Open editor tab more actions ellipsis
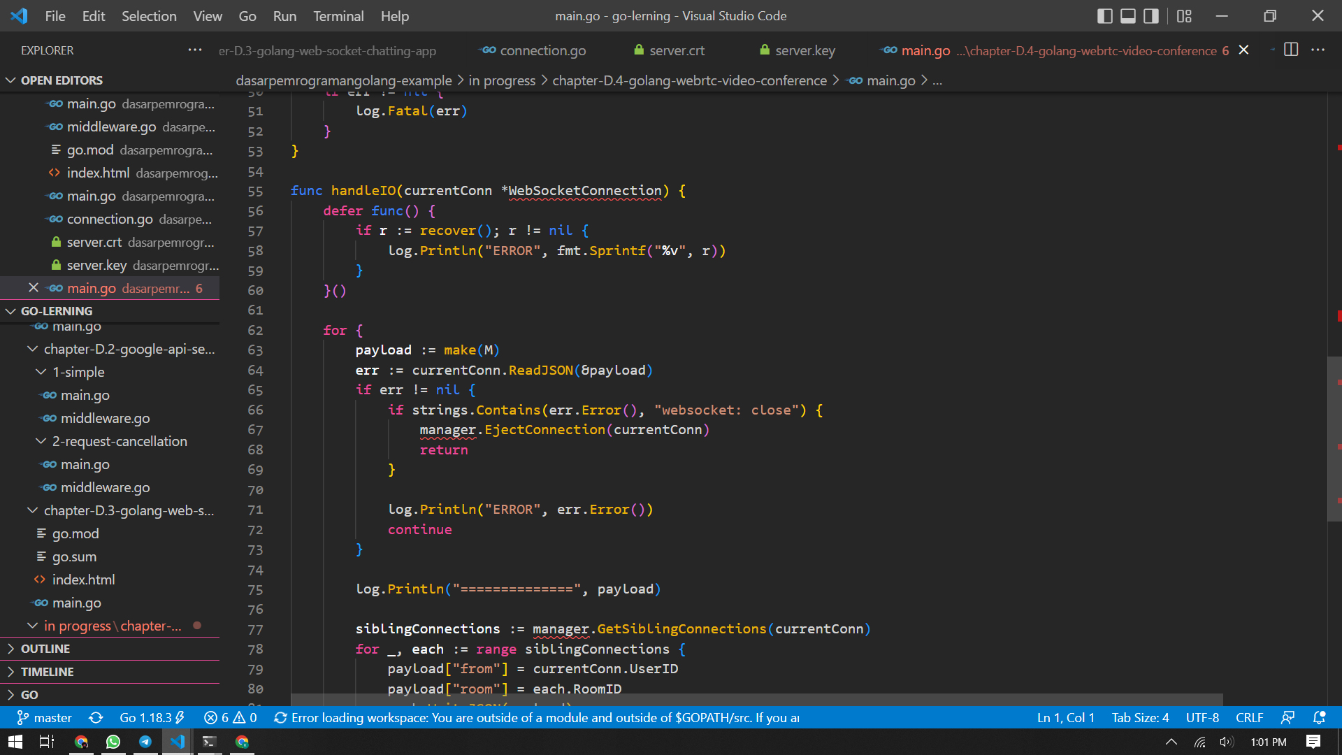The image size is (1342, 755). tap(1318, 50)
